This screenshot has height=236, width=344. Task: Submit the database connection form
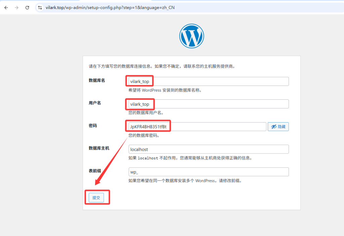point(96,197)
